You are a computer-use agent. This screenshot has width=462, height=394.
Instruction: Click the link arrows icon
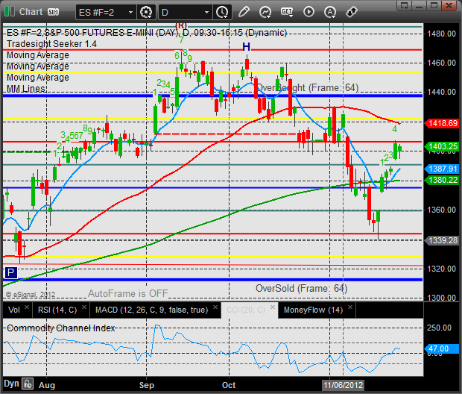click(x=352, y=12)
